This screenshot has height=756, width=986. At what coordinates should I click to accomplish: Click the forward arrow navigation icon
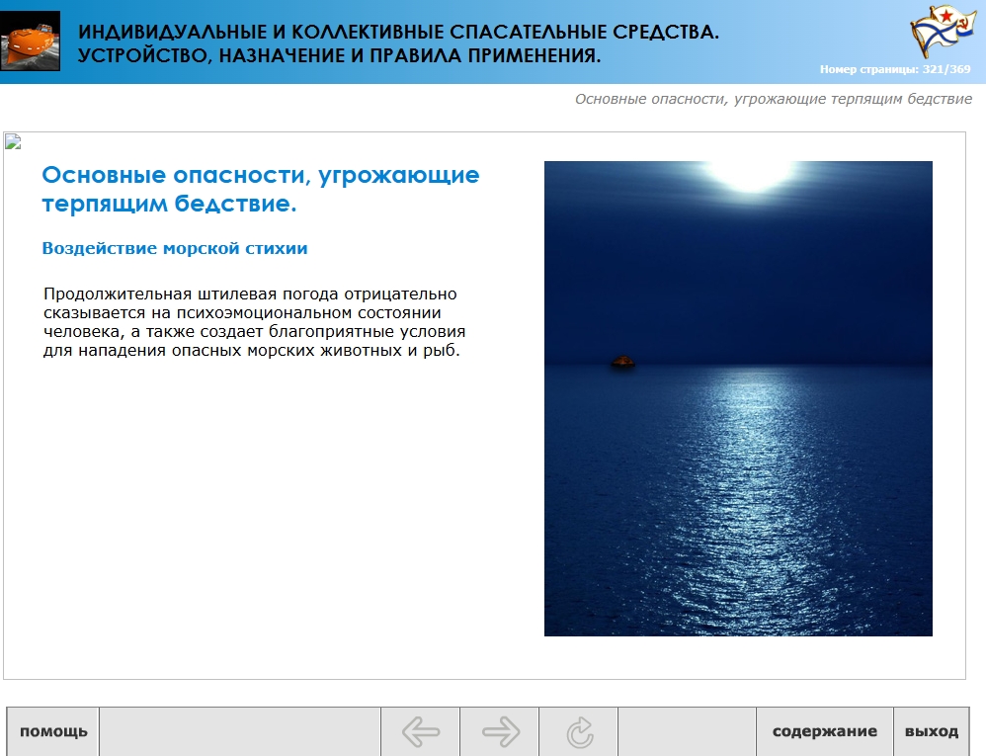tap(500, 732)
